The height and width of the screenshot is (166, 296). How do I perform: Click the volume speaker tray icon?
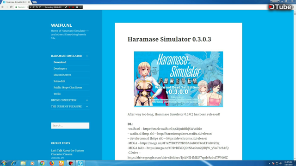pos(281,163)
